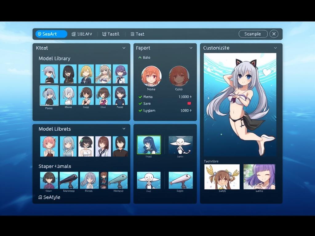
Task: Close the panel with the X button
Action: click(x=274, y=34)
